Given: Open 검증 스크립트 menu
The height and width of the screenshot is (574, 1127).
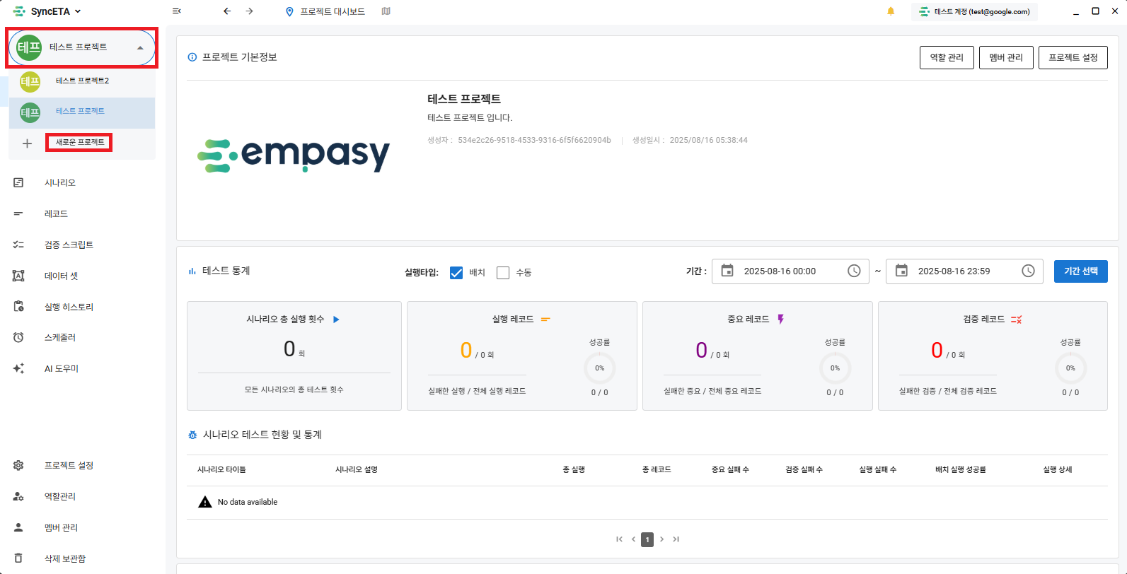Looking at the screenshot, I should tap(69, 245).
